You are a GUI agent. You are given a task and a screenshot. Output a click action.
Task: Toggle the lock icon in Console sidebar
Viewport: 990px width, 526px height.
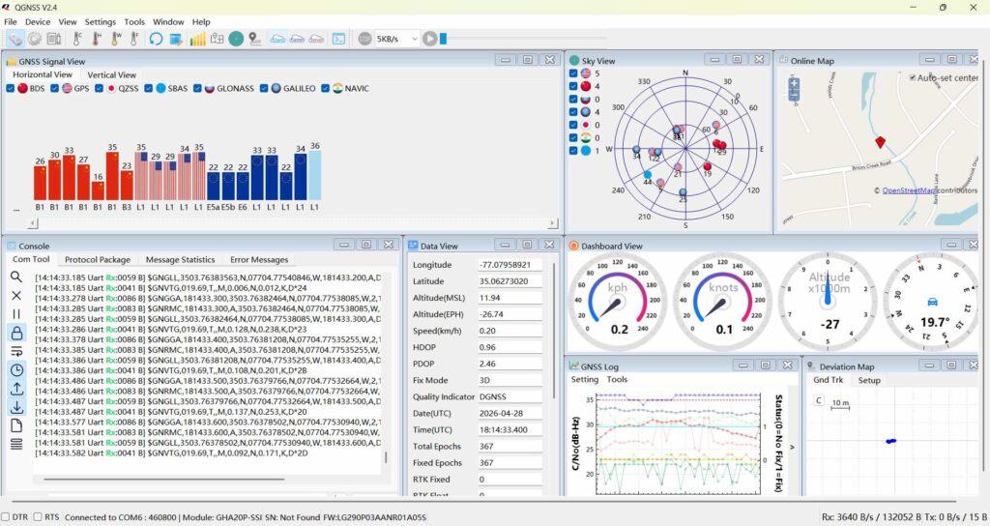click(16, 333)
